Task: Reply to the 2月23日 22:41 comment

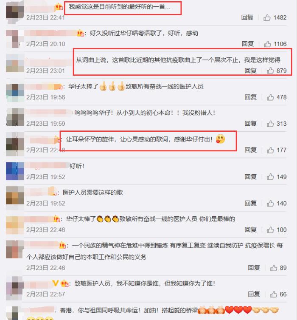Action: [x=247, y=17]
